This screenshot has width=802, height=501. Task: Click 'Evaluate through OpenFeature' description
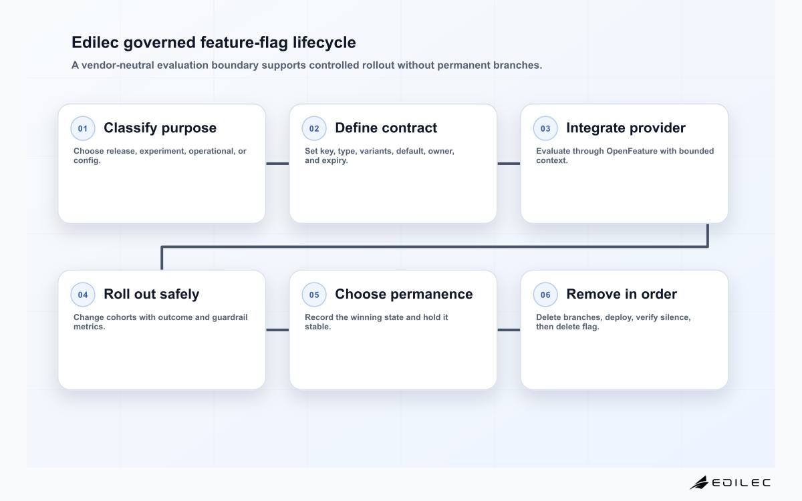[625, 156]
